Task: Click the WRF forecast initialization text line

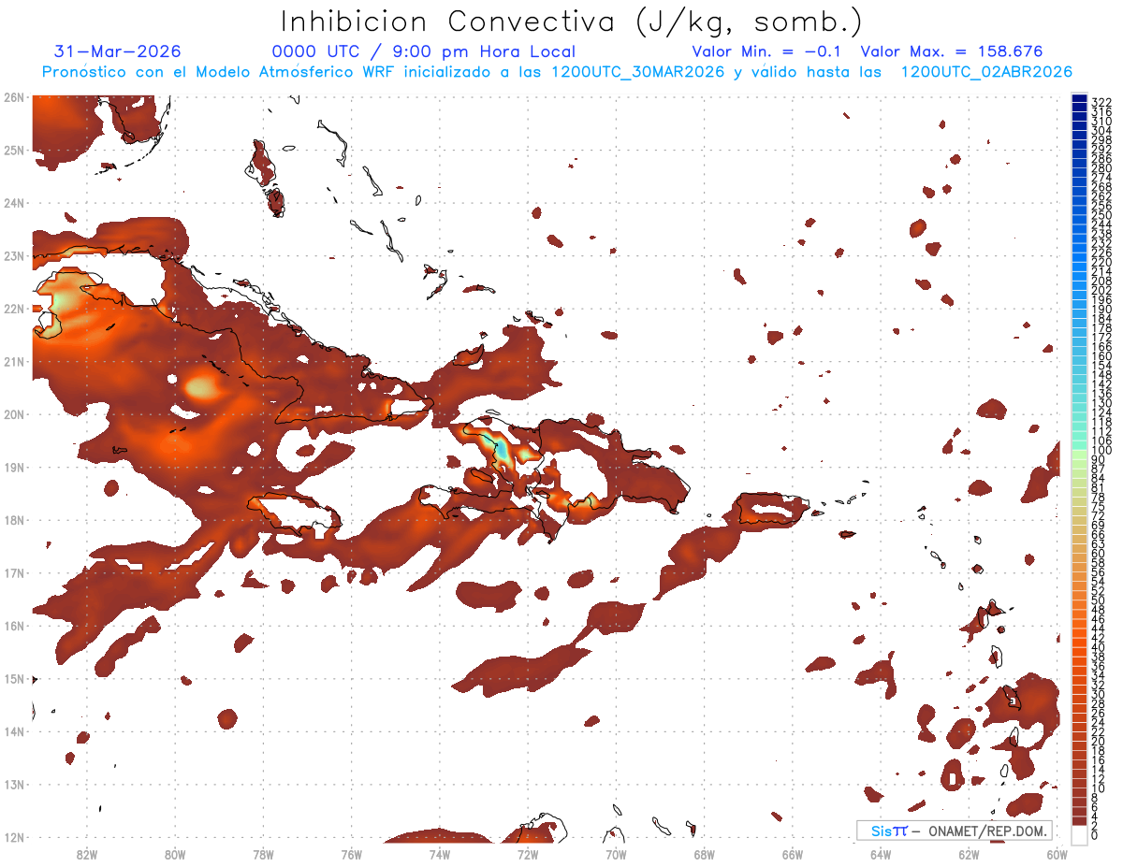Action: coord(558,72)
